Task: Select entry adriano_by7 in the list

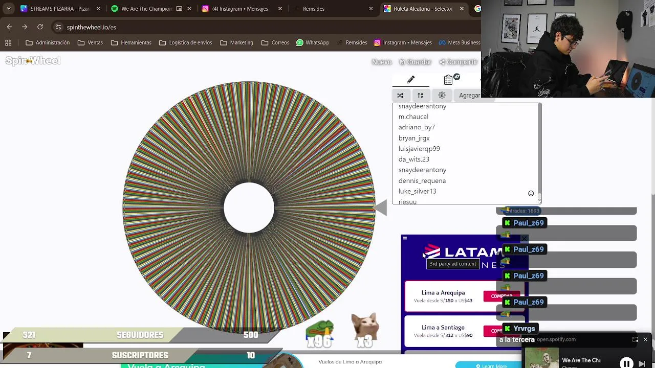Action: pyautogui.click(x=417, y=127)
